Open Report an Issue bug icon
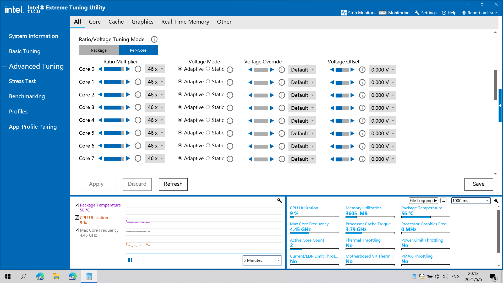The height and width of the screenshot is (283, 503). click(x=464, y=13)
